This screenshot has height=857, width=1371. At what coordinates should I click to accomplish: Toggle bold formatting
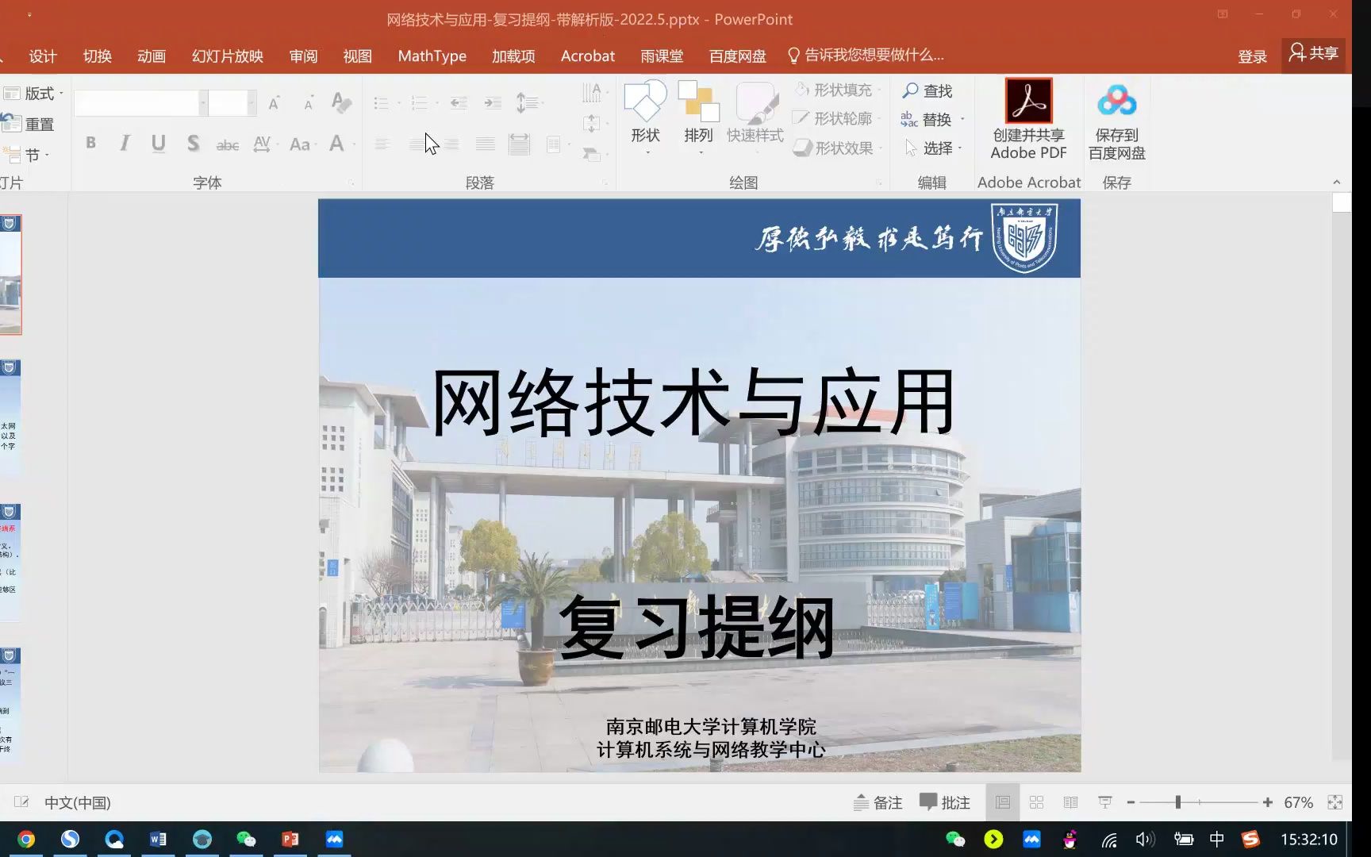(90, 143)
